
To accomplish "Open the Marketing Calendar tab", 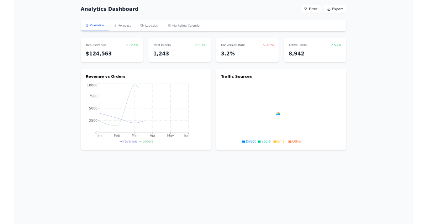I will coord(184,25).
